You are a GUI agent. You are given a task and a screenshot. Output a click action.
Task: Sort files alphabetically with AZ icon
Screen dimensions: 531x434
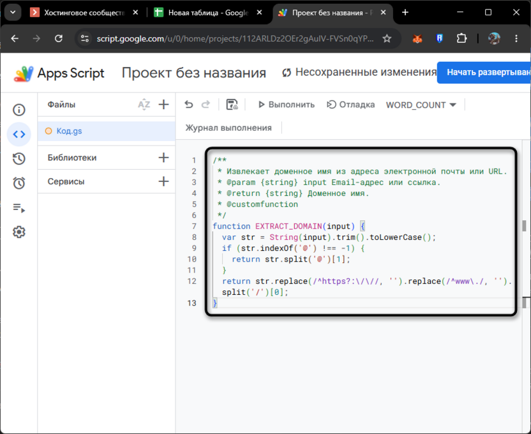(x=144, y=105)
